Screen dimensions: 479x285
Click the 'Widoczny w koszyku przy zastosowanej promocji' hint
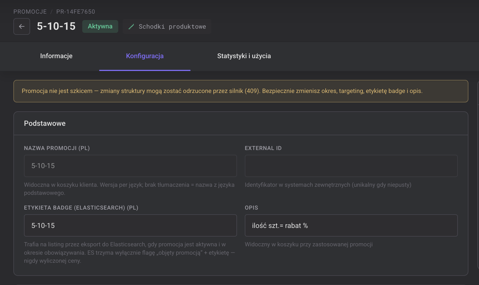(309, 244)
